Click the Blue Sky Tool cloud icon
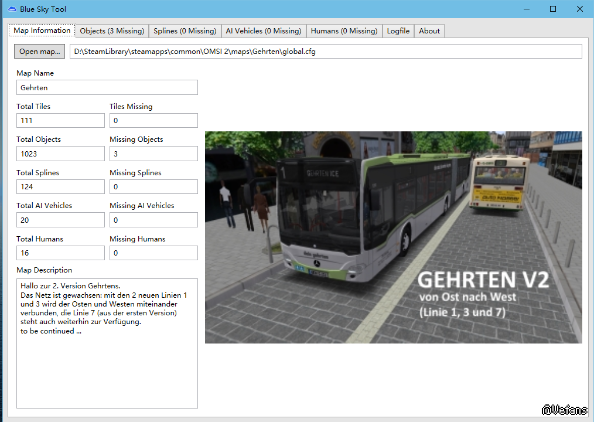 coord(12,9)
